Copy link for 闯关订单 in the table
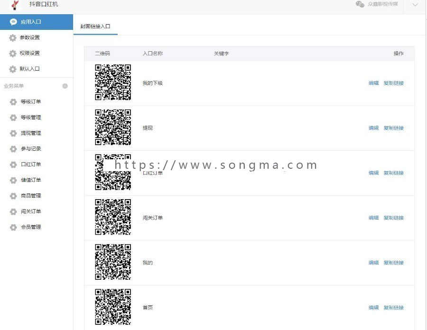The height and width of the screenshot is (330, 427). point(393,218)
